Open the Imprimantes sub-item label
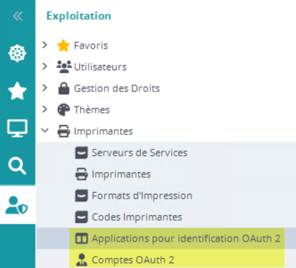 point(122,174)
